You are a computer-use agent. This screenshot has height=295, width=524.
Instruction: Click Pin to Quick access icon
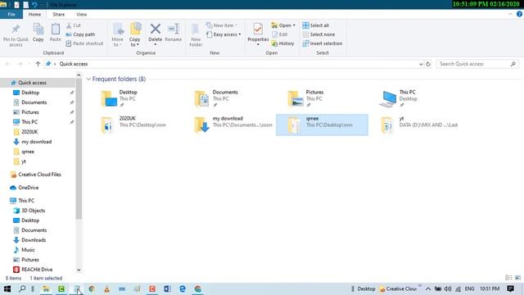pyautogui.click(x=16, y=34)
